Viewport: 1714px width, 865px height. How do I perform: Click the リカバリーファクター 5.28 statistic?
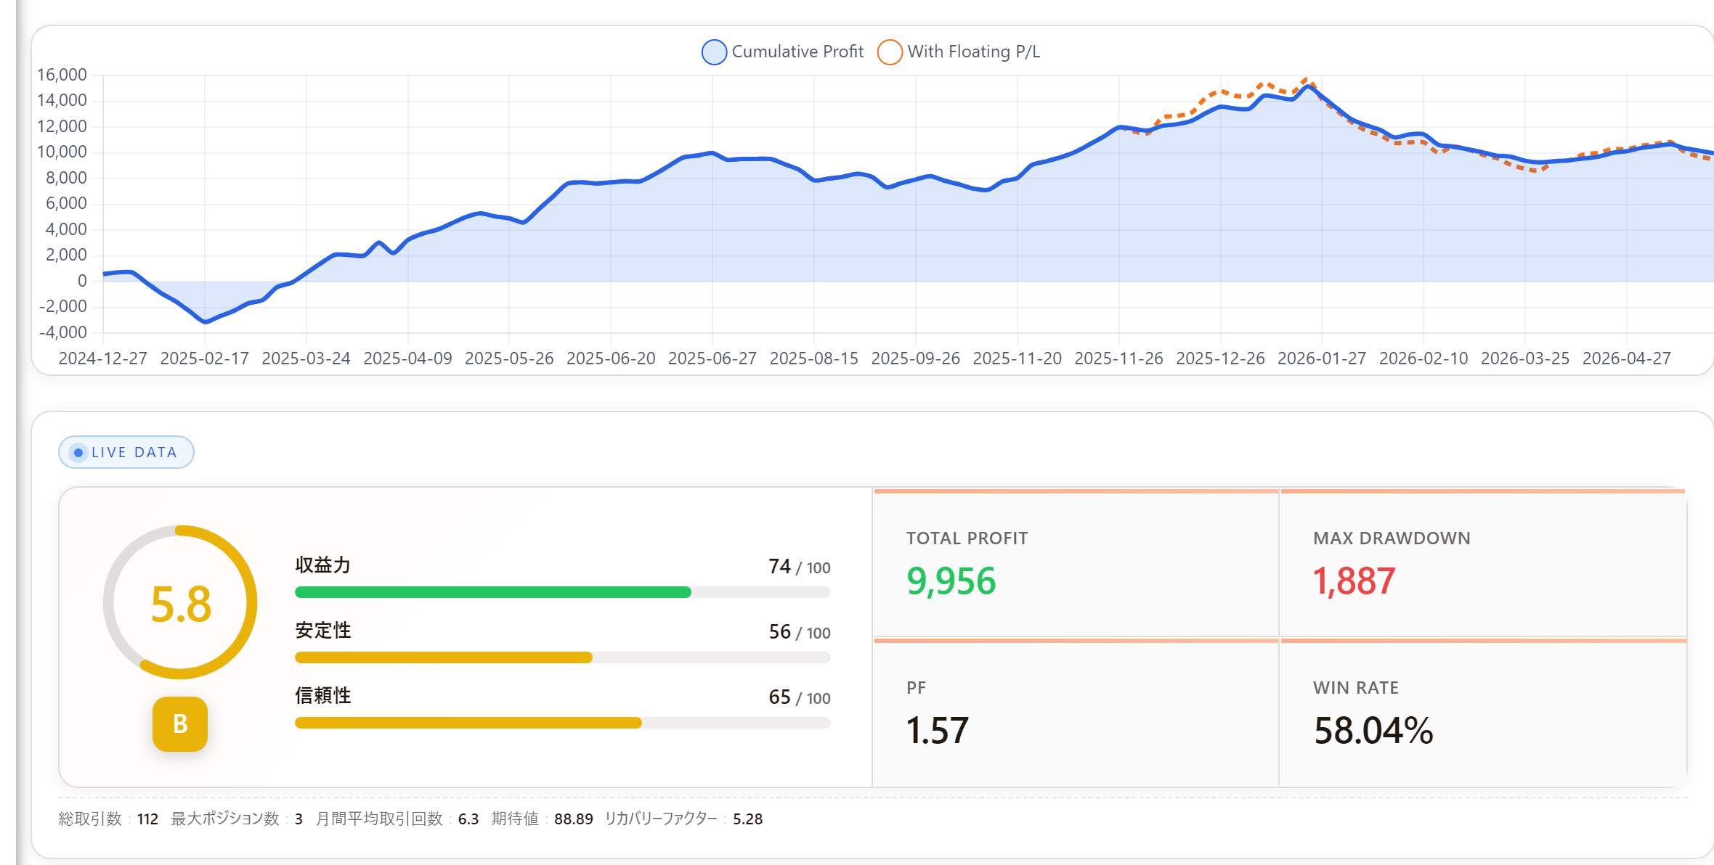(683, 819)
